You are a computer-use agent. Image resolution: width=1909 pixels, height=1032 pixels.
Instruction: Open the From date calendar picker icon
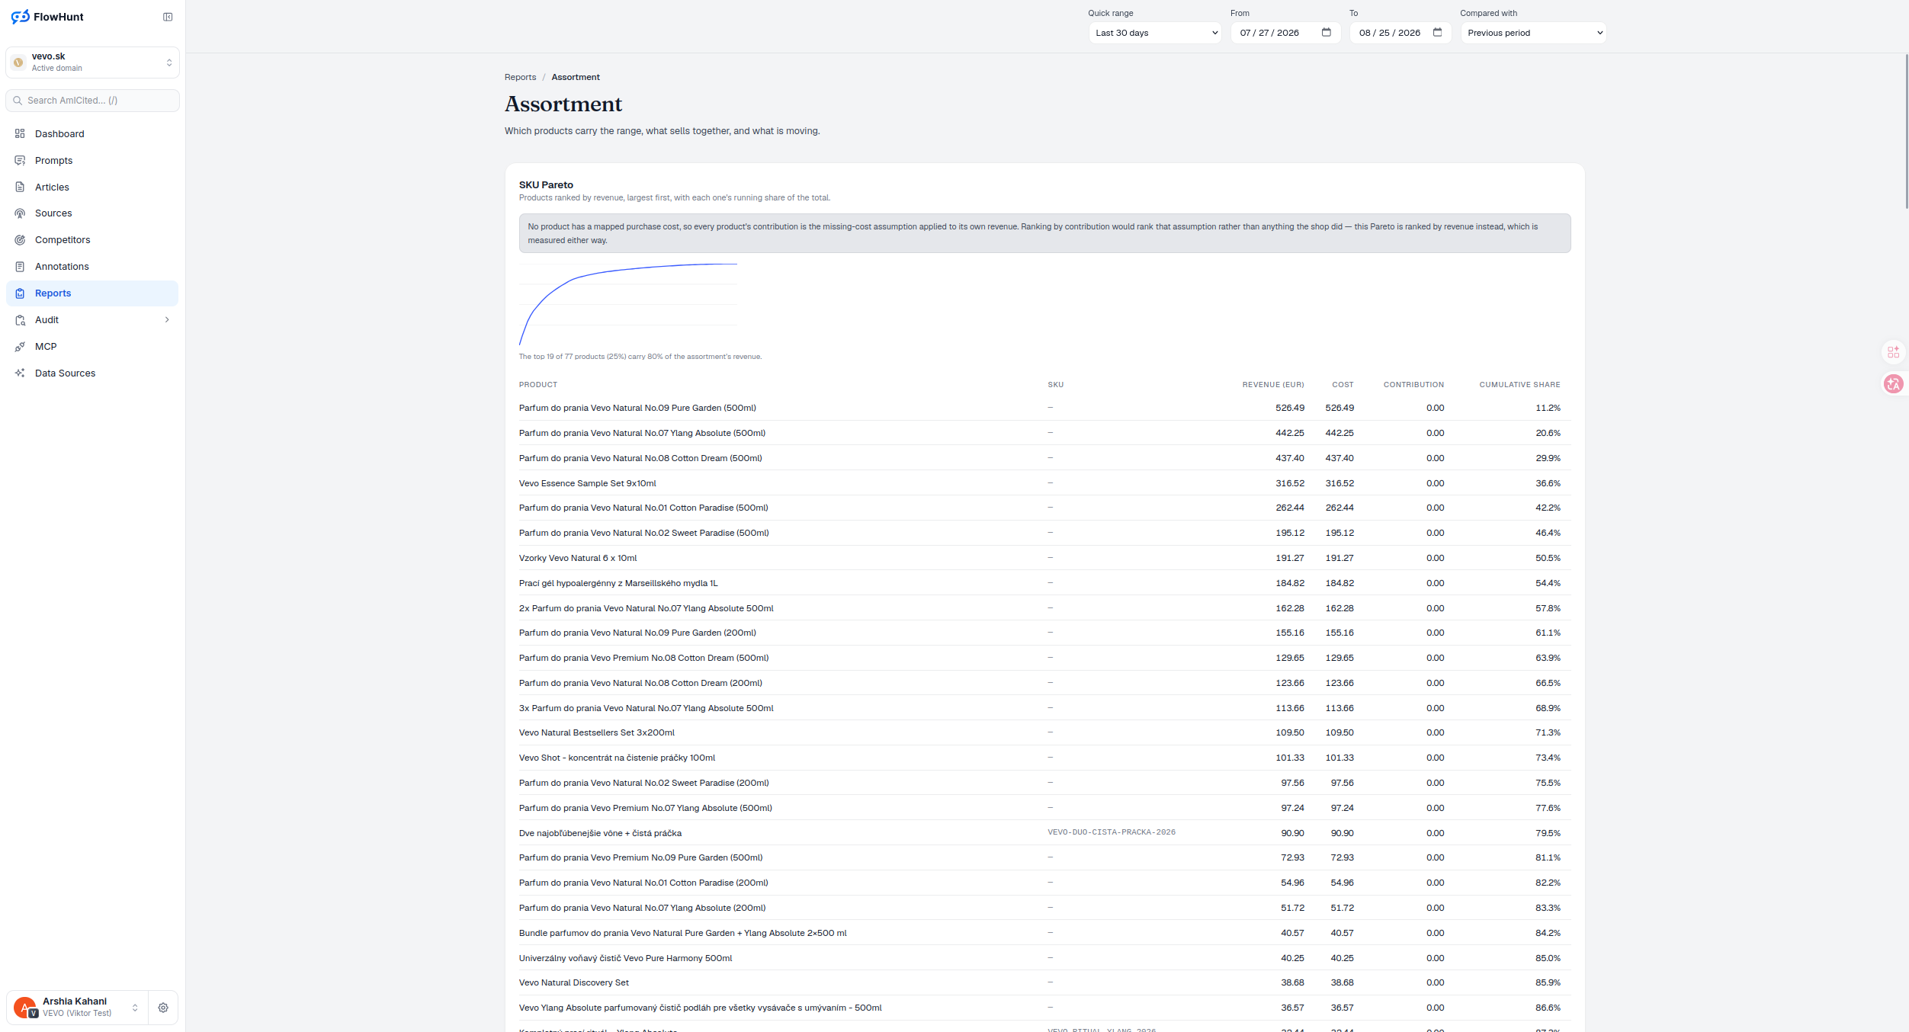point(1326,32)
